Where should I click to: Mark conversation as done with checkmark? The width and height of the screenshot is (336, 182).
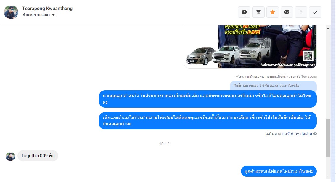315,12
